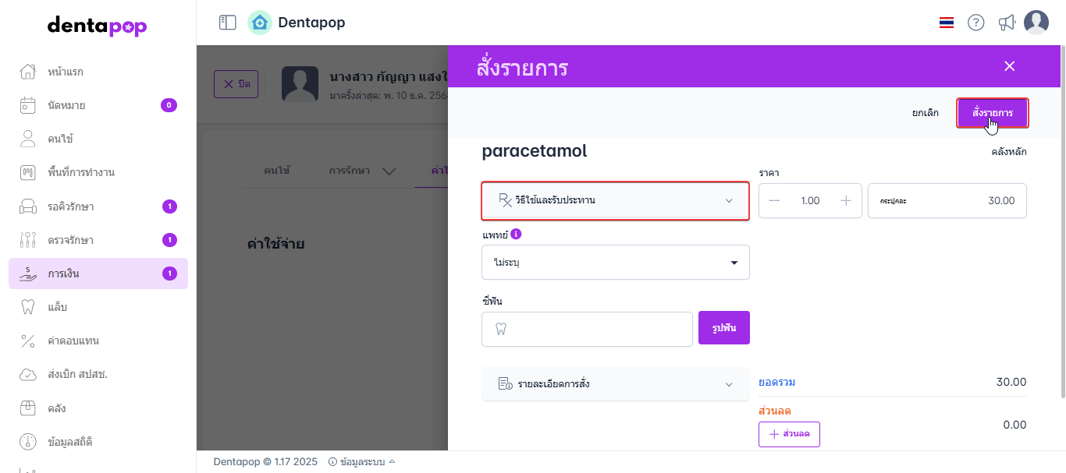Expand รายละเอียดการสั่ง section
1066x473 pixels.
click(x=616, y=384)
